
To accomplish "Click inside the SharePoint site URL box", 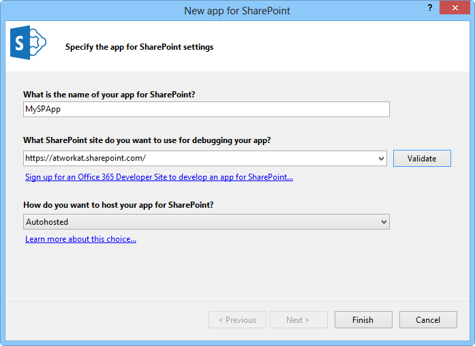I will [x=198, y=158].
